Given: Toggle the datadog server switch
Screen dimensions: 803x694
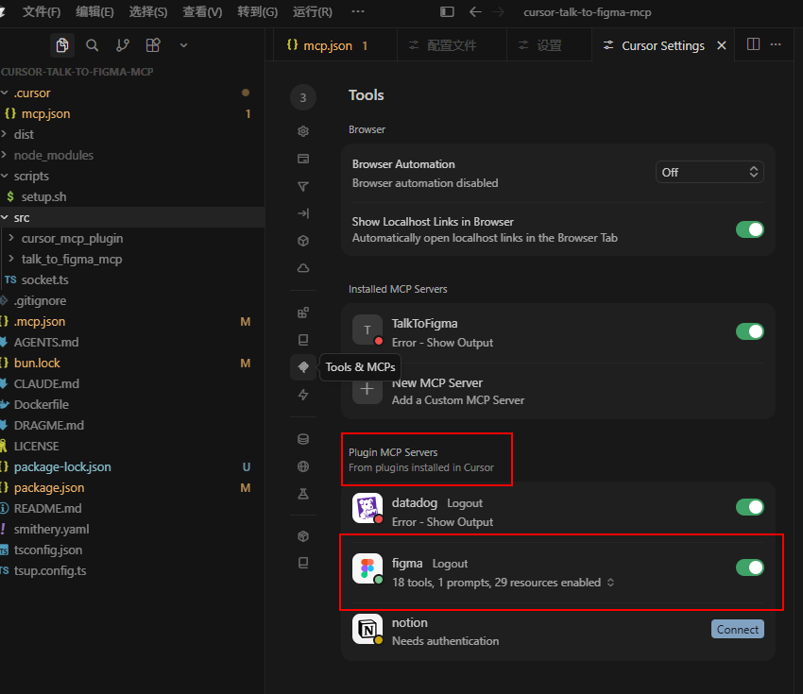Looking at the screenshot, I should 750,507.
